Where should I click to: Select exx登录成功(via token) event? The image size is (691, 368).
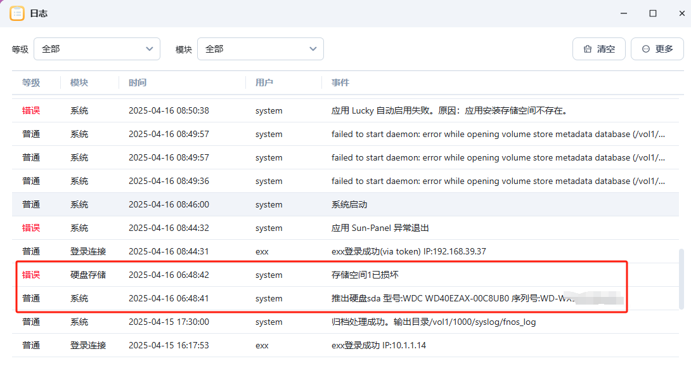click(408, 251)
